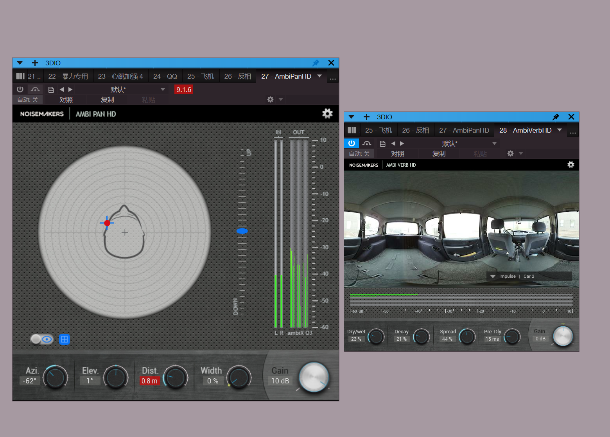Open the 默认* preset dropdown in AmbiVerbHD
The height and width of the screenshot is (437, 610).
coord(454,144)
